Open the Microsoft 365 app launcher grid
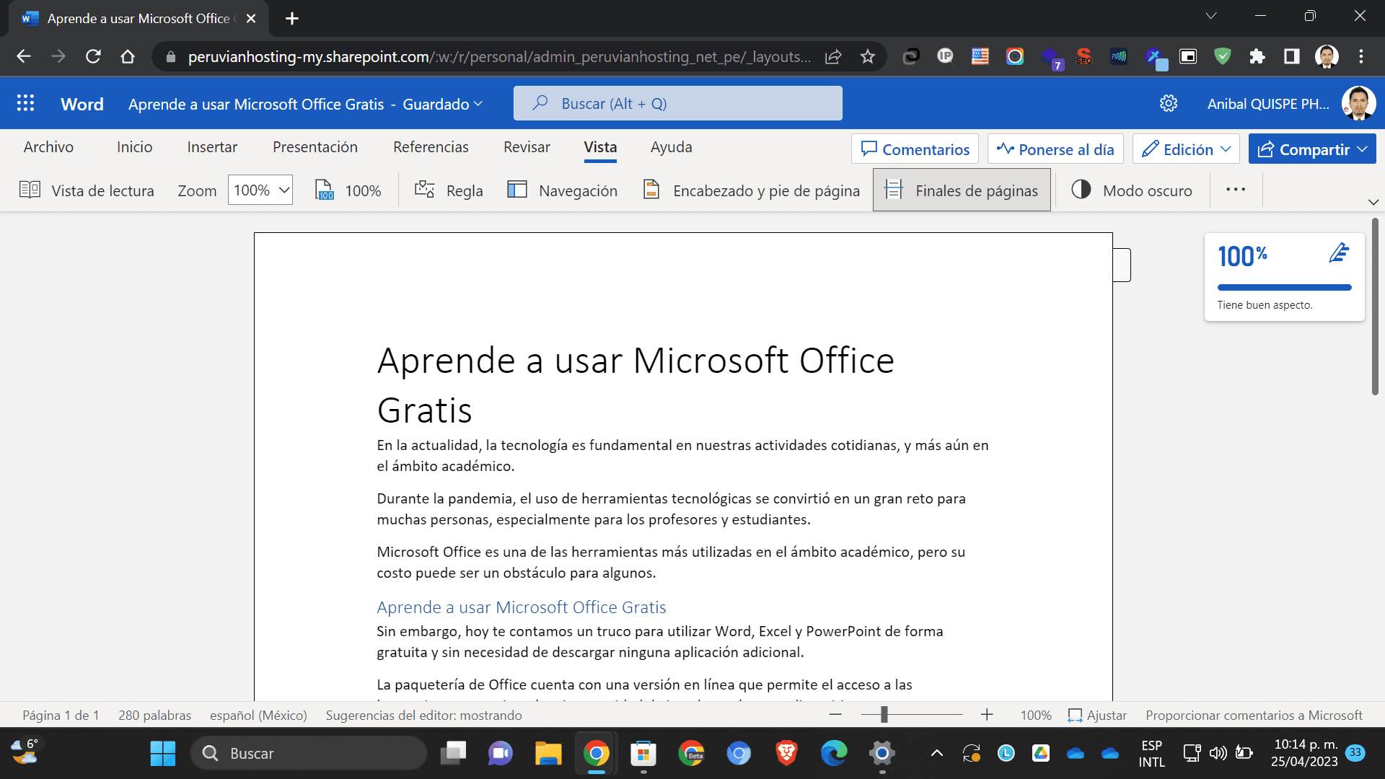1385x779 pixels. (25, 102)
